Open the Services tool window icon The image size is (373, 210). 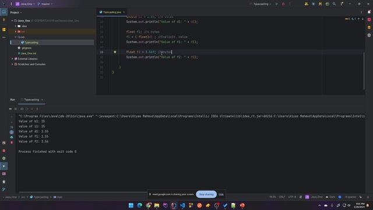coord(4,158)
